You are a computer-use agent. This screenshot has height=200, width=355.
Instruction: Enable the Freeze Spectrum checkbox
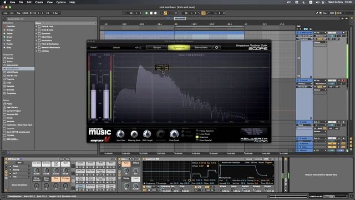pyautogui.click(x=197, y=131)
